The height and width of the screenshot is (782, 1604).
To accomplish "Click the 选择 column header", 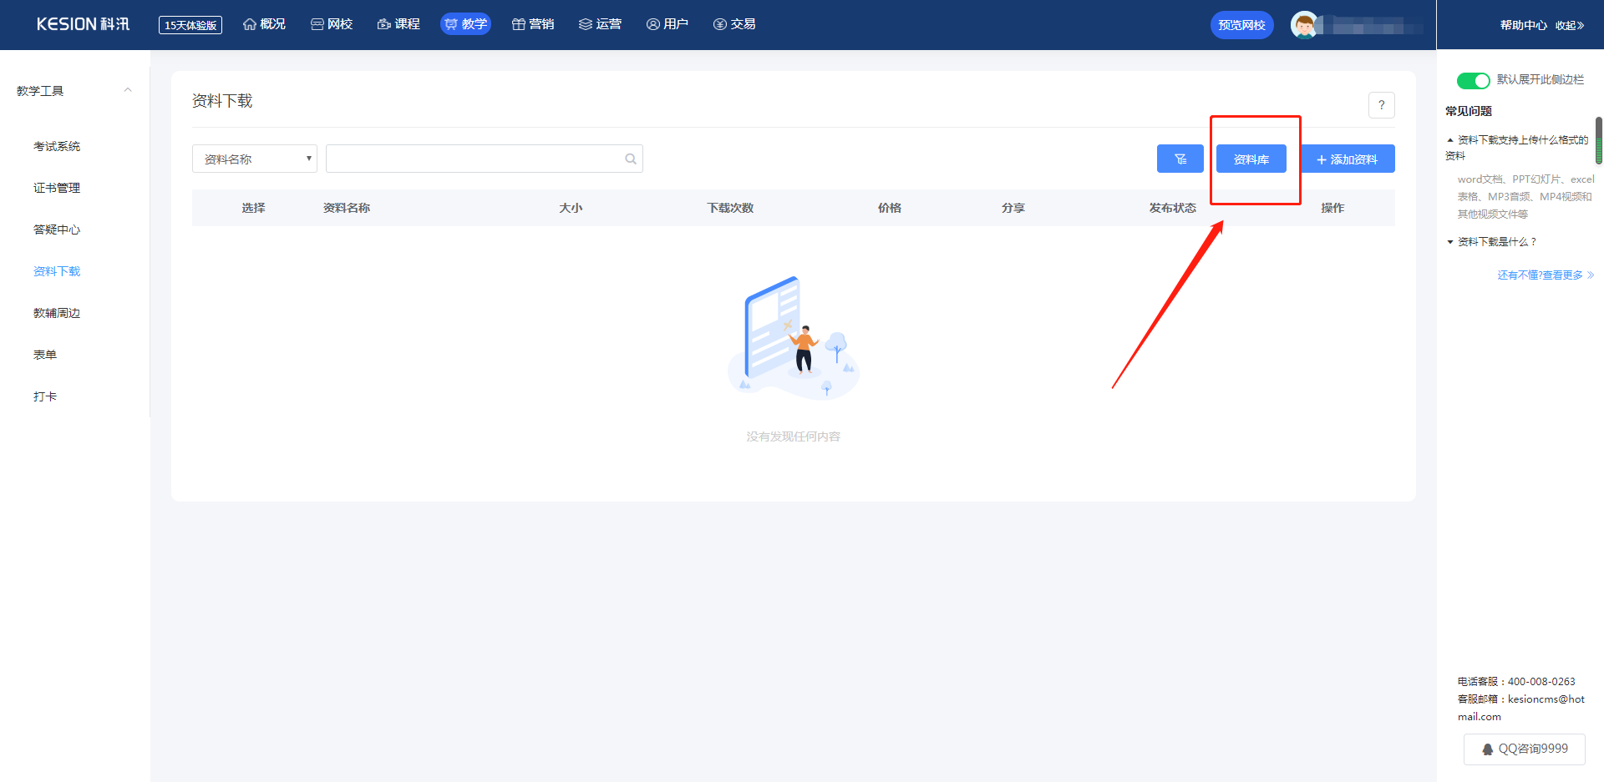I will click(253, 208).
